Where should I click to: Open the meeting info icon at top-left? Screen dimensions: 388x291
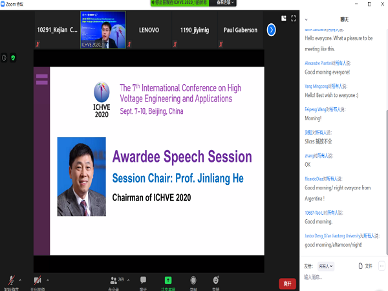pos(4,58)
